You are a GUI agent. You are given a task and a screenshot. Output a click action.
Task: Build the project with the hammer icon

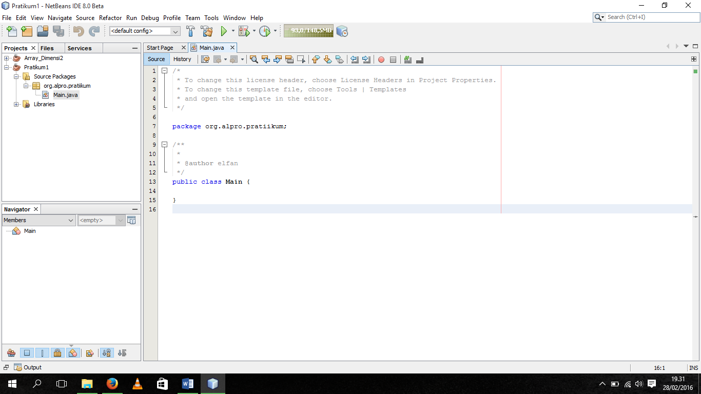190,31
